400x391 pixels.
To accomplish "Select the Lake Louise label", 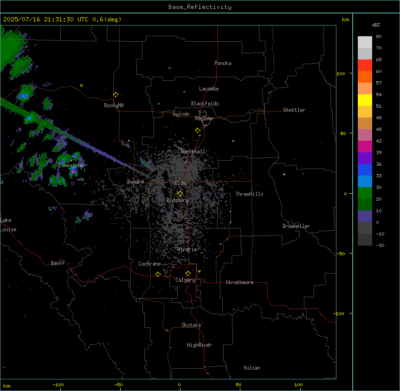I will (8, 225).
